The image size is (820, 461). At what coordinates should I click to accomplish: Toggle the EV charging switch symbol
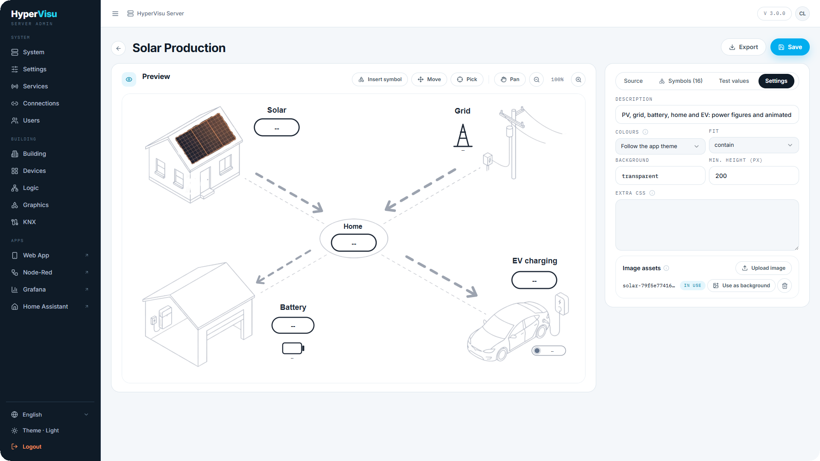pos(548,350)
